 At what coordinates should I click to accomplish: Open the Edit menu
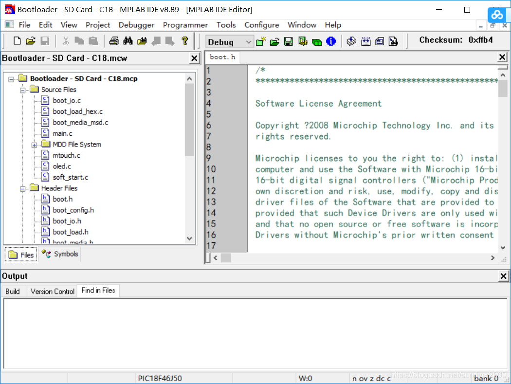click(46, 25)
